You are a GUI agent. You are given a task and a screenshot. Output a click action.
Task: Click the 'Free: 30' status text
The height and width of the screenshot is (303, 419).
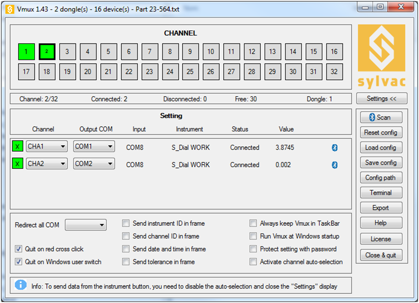pyautogui.click(x=246, y=99)
